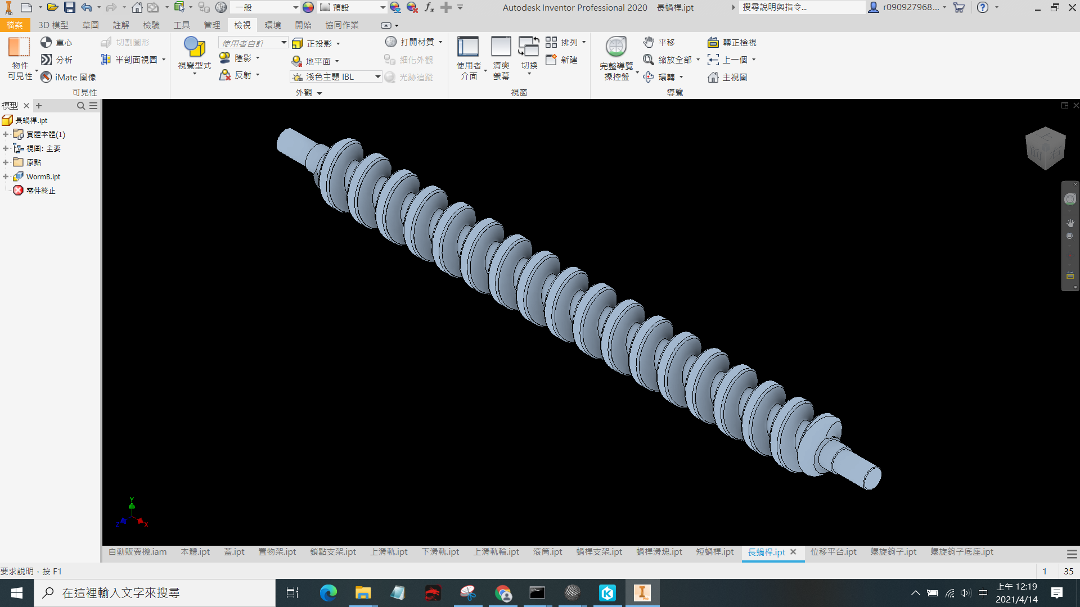Click the 完整導覽操控盤 navigation wheel icon
The height and width of the screenshot is (607, 1080).
pyautogui.click(x=616, y=47)
